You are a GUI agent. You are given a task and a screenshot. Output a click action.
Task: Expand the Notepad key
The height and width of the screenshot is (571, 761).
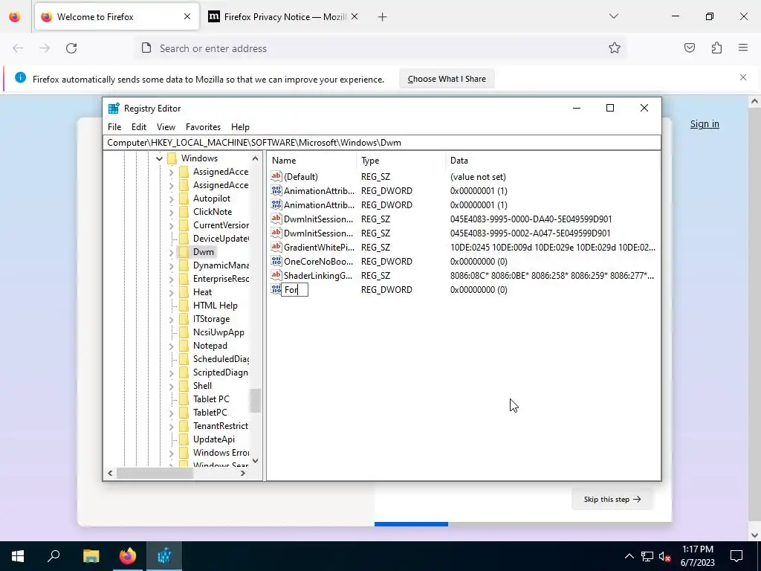coord(171,346)
